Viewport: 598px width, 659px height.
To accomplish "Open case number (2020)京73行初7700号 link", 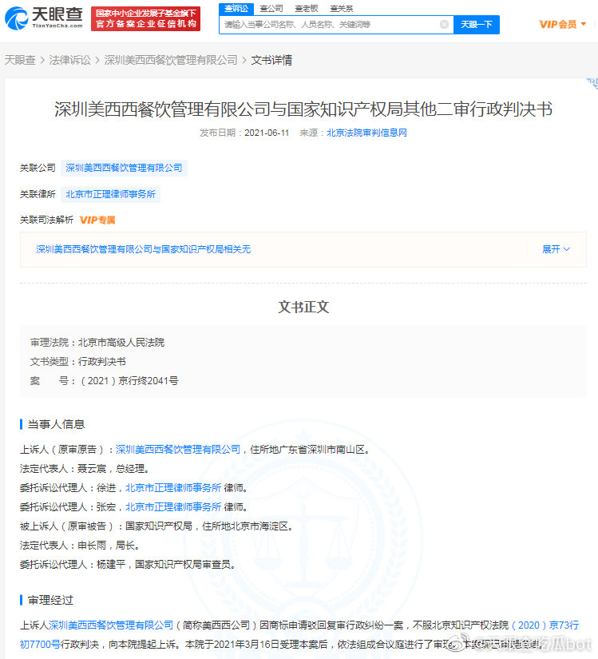I will [x=299, y=634].
